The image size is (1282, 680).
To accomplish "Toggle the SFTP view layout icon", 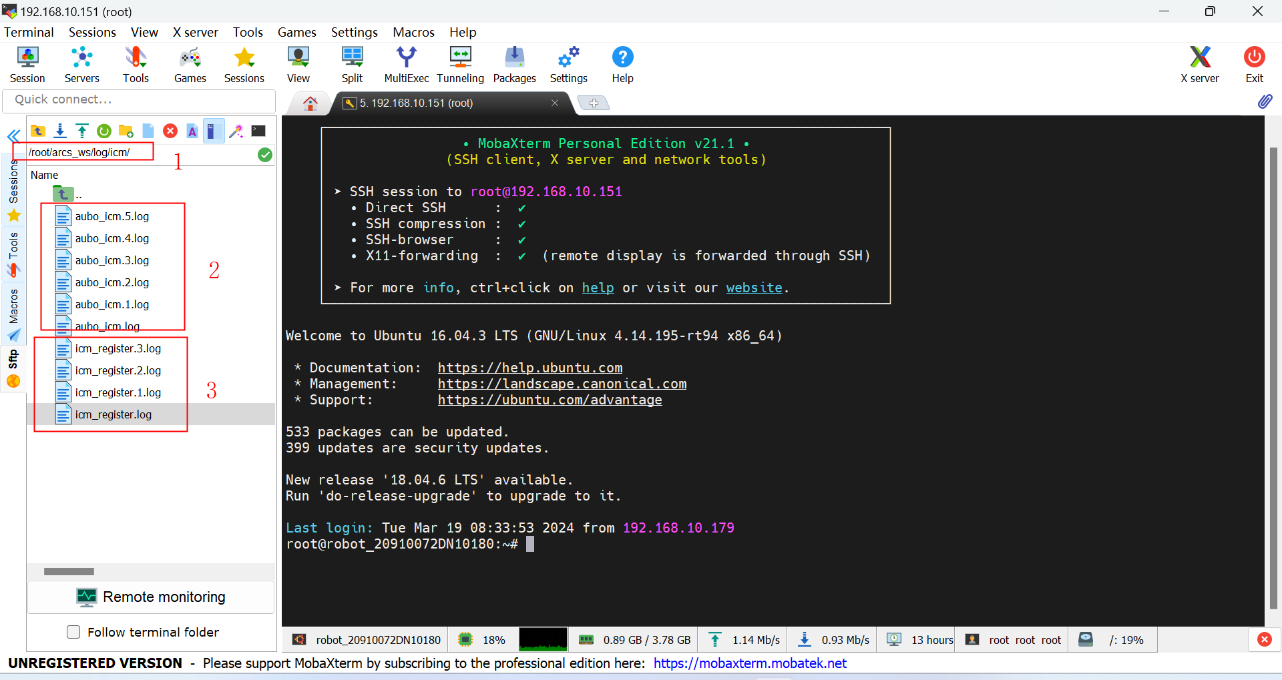I will [214, 131].
